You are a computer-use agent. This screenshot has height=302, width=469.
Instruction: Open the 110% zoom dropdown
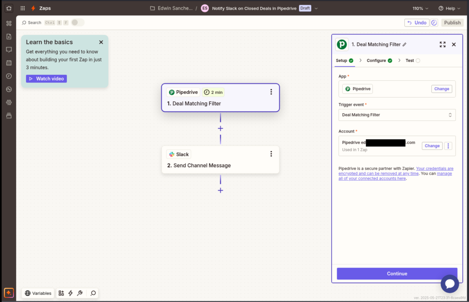coord(420,8)
